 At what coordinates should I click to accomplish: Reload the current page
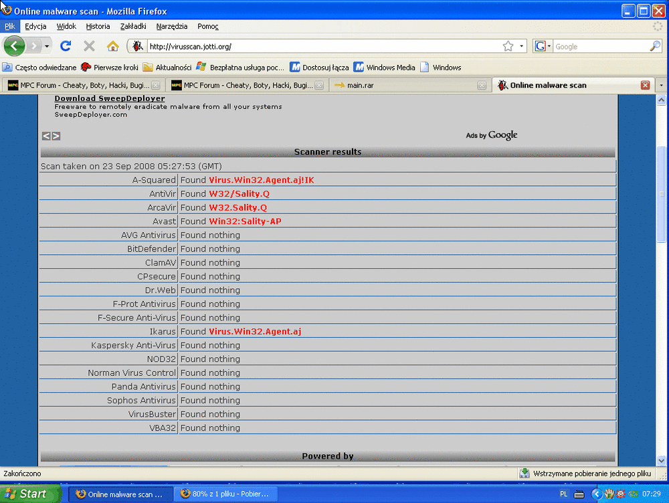[x=66, y=46]
